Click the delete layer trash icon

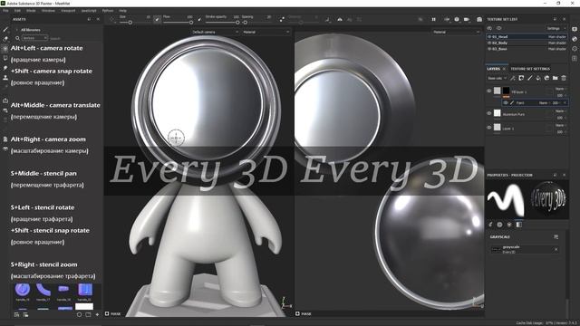564,78
